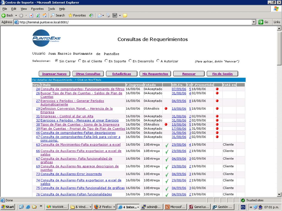Select the En Soporte radio option
The width and height of the screenshot is (282, 211).
[x=106, y=61]
